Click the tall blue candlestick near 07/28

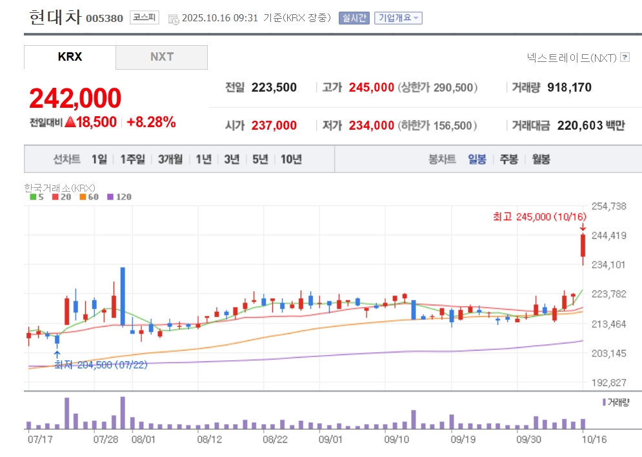(123, 296)
